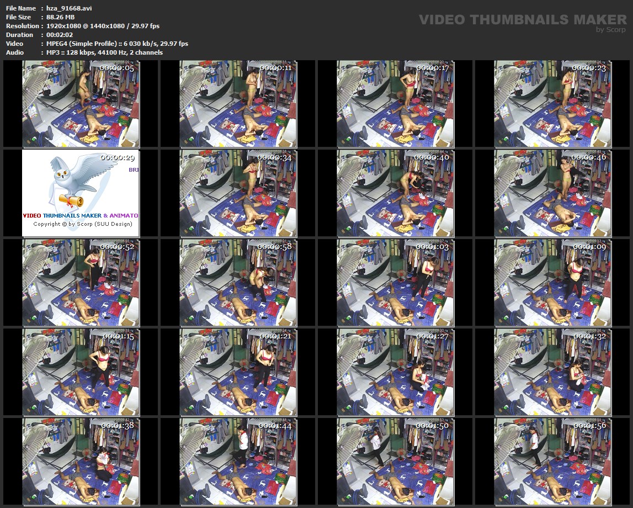Click the Copyright by Scorp (SUU Design) text

(x=83, y=224)
